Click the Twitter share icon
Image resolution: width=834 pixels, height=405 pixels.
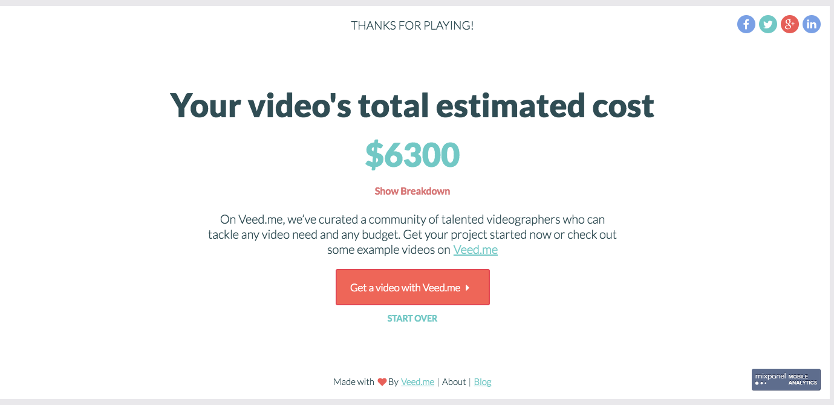pyautogui.click(x=768, y=24)
